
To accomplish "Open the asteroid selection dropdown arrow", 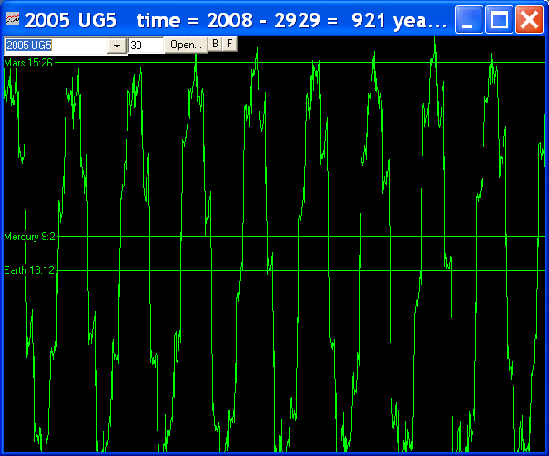I will [117, 46].
